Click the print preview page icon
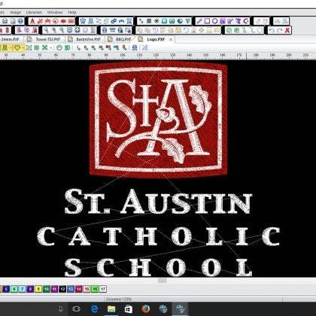 [13, 21]
